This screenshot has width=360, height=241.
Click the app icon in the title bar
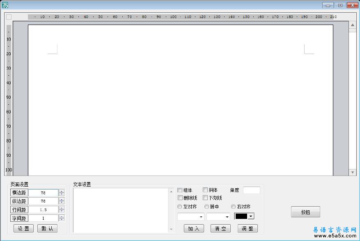tap(5, 5)
